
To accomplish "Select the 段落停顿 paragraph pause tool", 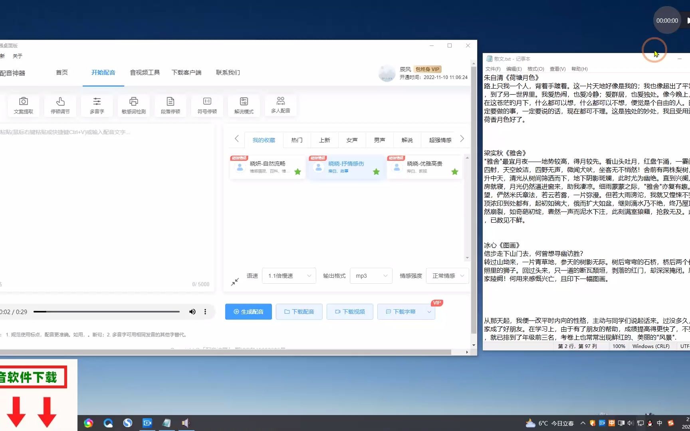I will pos(171,106).
